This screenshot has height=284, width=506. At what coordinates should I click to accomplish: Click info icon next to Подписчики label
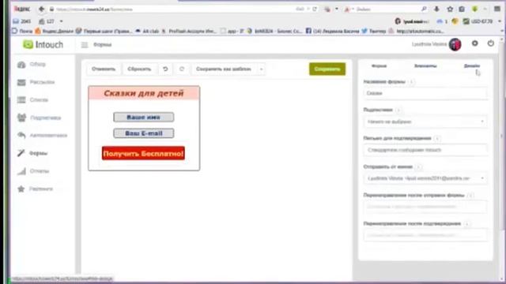click(x=398, y=110)
